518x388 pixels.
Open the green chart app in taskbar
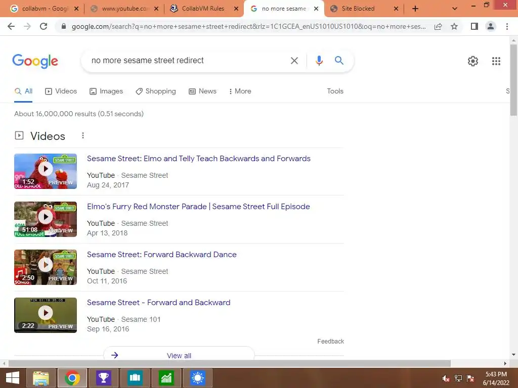(x=166, y=378)
